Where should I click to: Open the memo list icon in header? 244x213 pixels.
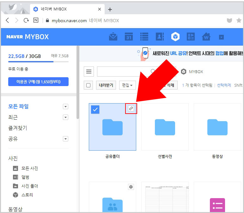click(x=144, y=37)
